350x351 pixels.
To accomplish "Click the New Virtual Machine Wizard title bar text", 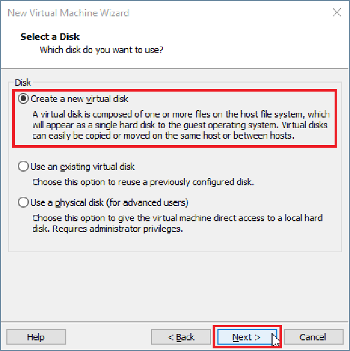I will click(68, 13).
